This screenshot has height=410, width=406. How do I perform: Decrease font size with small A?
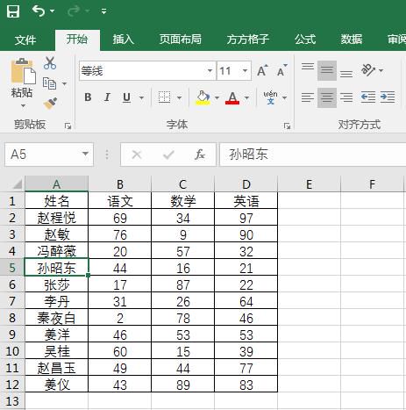(281, 70)
